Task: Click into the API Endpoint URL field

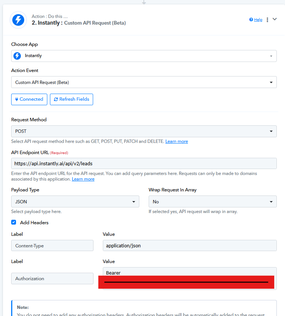Action: pos(144,163)
